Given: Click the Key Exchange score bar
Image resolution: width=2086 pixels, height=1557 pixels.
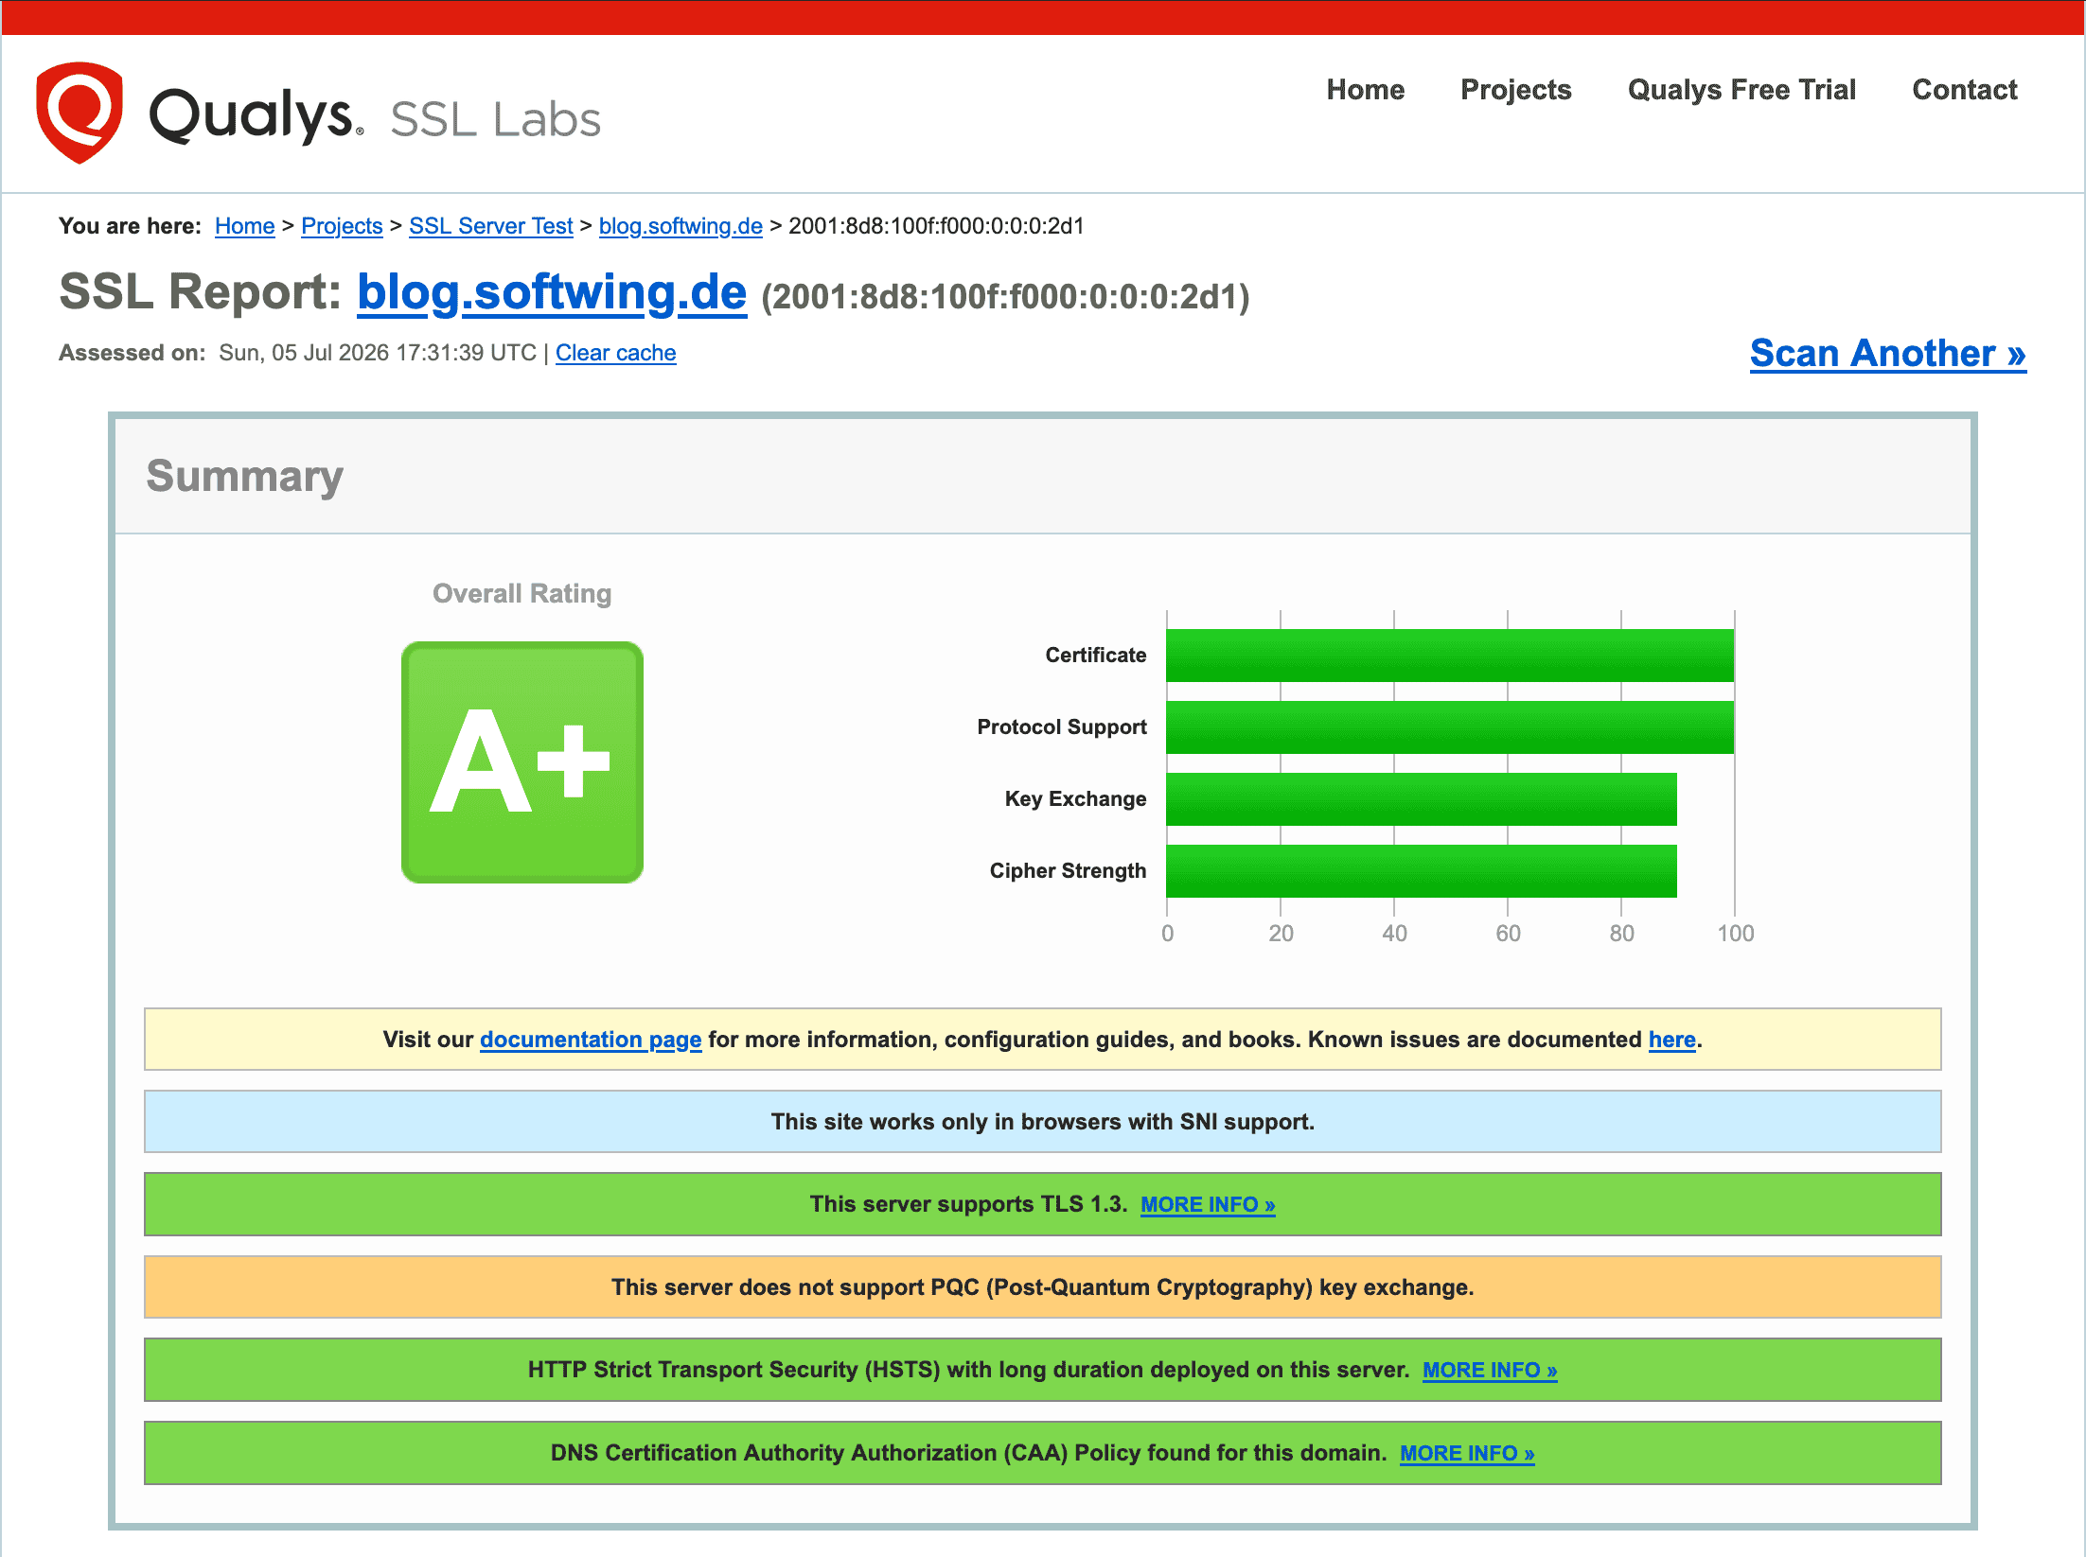Looking at the screenshot, I should (1422, 799).
